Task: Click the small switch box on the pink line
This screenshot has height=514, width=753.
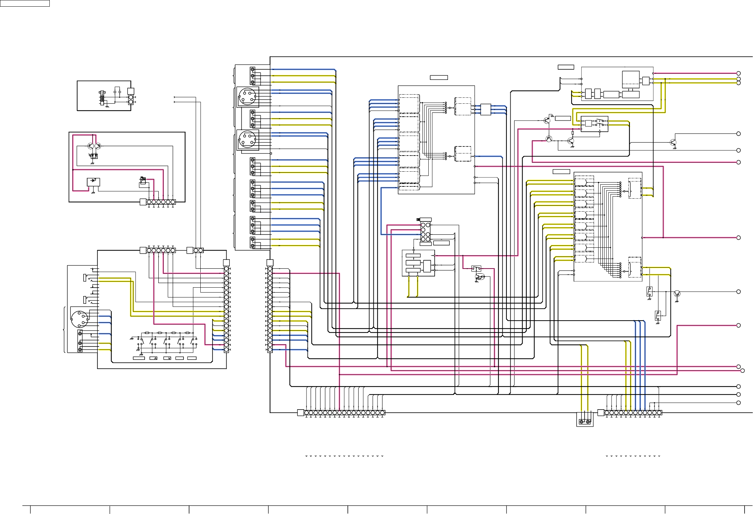Action: pyautogui.click(x=476, y=269)
